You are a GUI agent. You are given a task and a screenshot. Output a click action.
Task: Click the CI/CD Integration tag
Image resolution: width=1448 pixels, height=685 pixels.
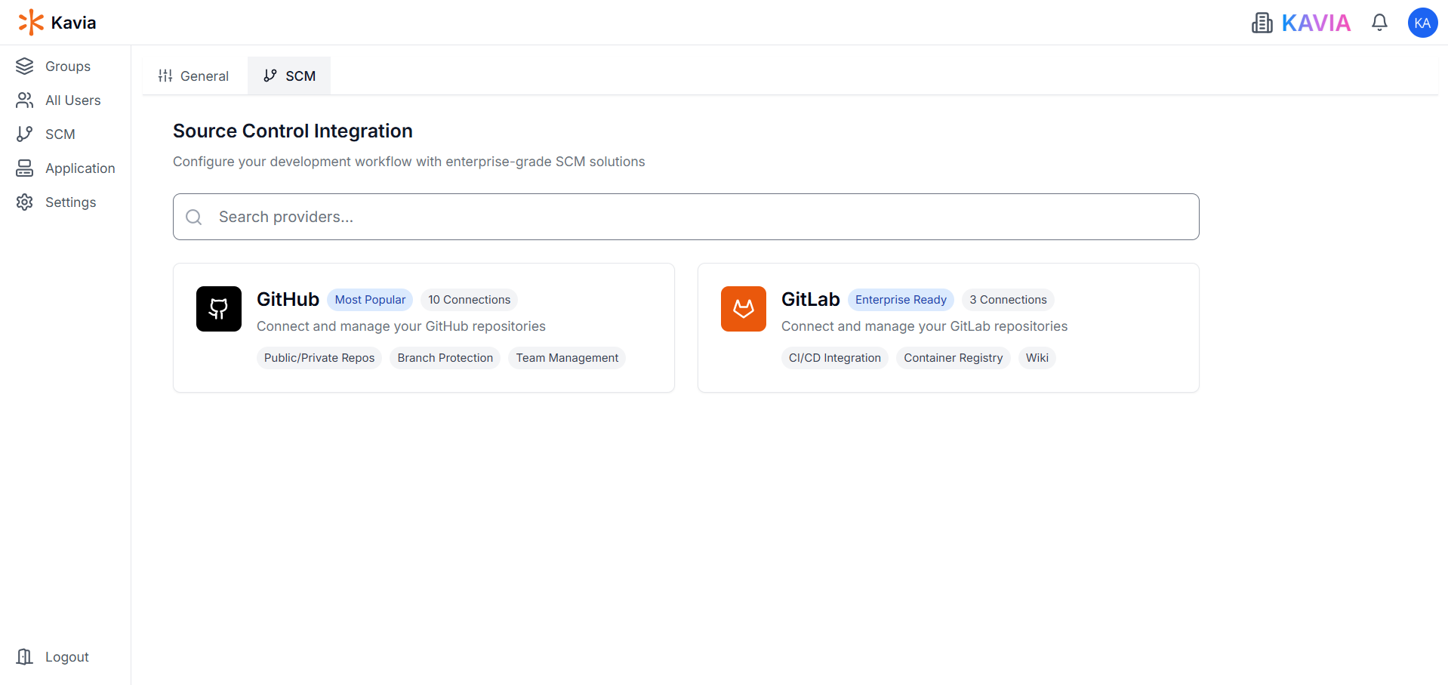(x=835, y=358)
